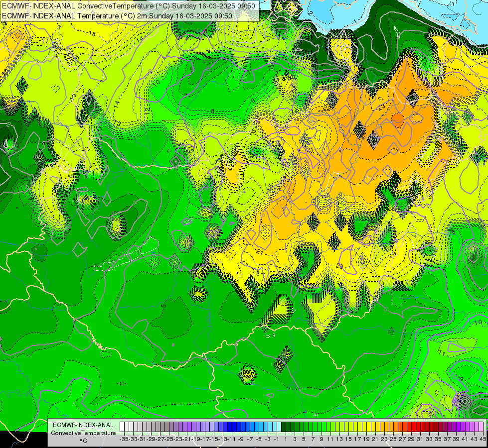The width and height of the screenshot is (488, 448).
Task: Click the 17 legend scale value
Action: (x=357, y=439)
